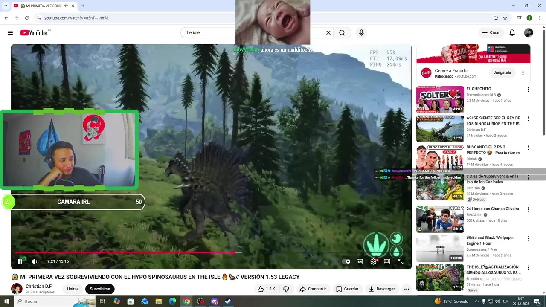Open the Chrome profile avatar
Viewport: 546px width, 307px height.
coord(529,18)
